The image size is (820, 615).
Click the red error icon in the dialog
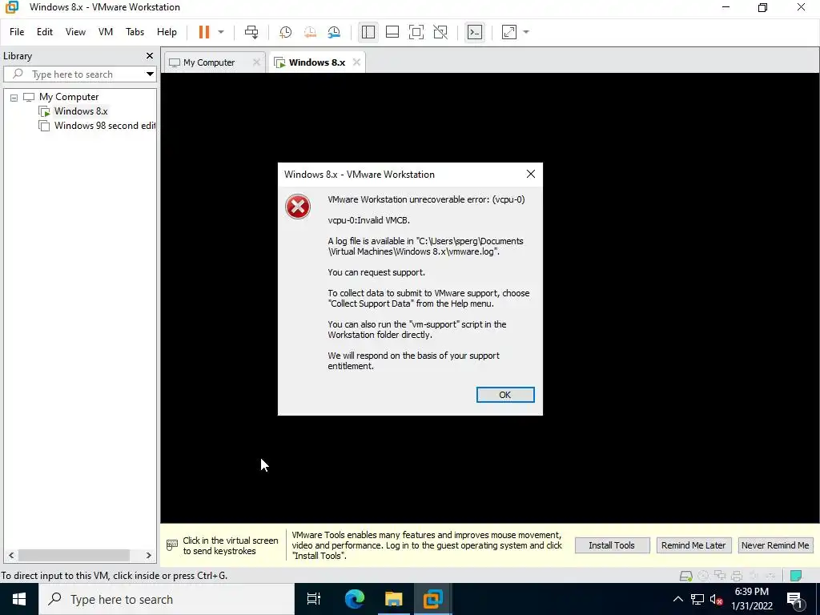(298, 207)
